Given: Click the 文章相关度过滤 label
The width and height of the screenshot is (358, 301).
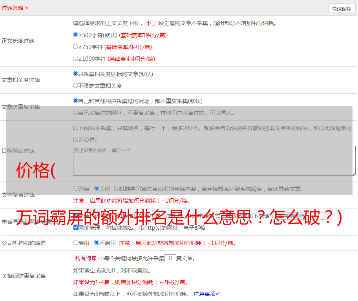Looking at the screenshot, I should coord(20,80).
